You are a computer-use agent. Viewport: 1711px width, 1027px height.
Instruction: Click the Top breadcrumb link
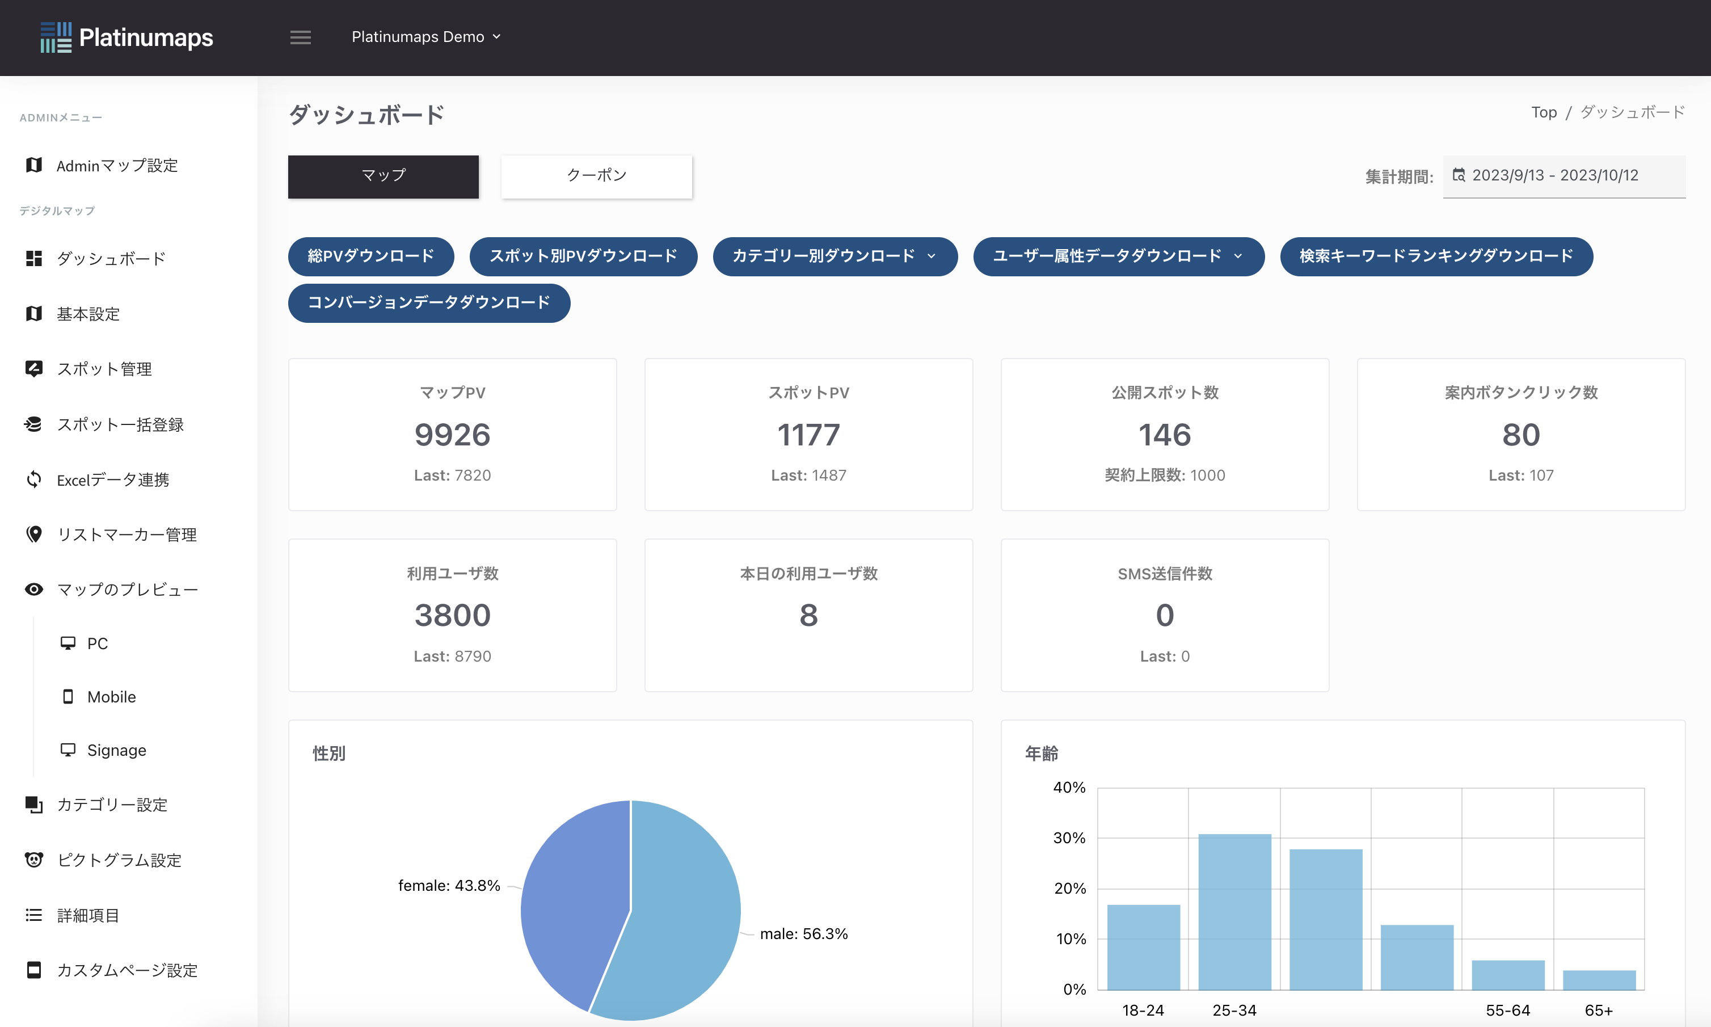tap(1544, 112)
